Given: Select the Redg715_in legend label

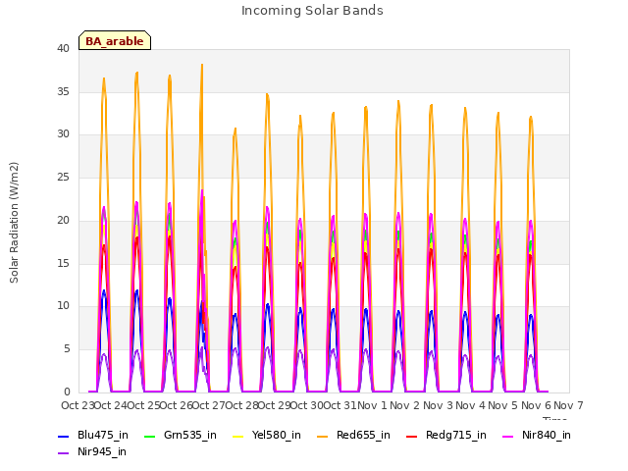Looking at the screenshot, I should tap(456, 436).
